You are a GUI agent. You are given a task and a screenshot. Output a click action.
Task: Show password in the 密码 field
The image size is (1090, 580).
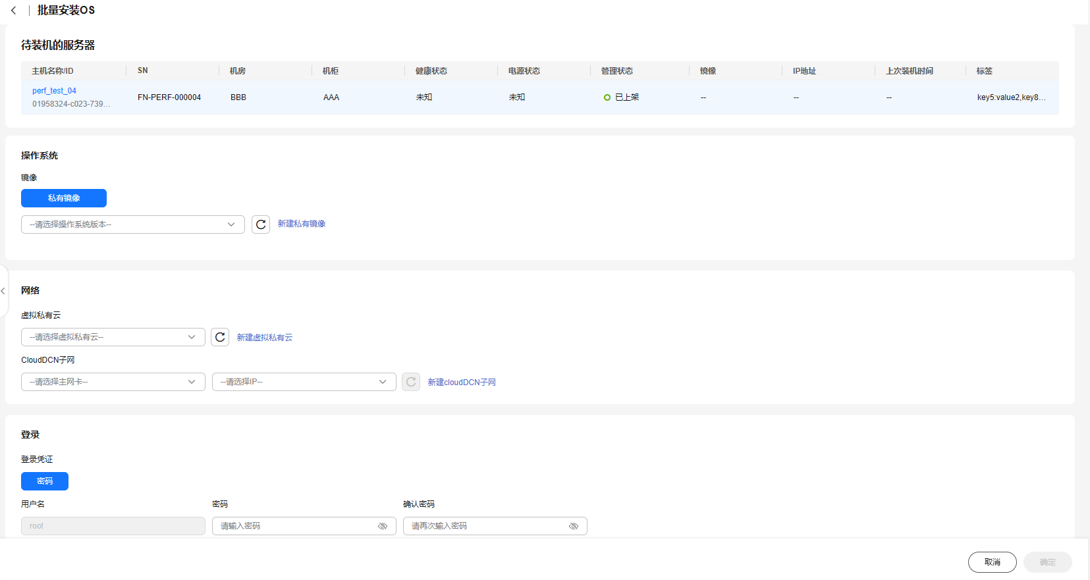tap(383, 526)
